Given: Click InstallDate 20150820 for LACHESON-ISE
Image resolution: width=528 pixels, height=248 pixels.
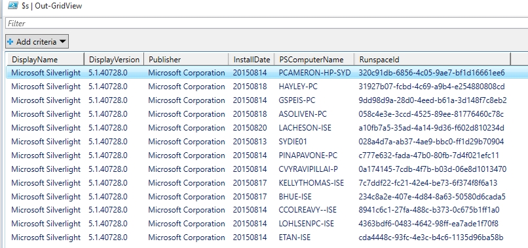Looking at the screenshot, I should pyautogui.click(x=250, y=128).
